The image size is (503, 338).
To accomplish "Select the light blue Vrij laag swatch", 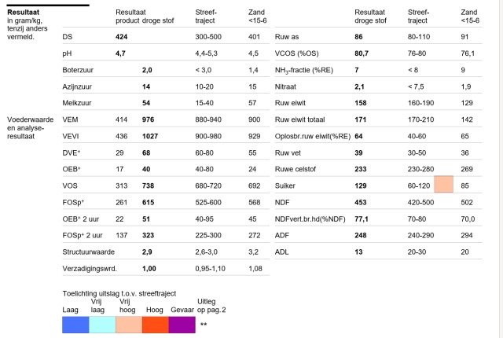I will (x=102, y=325).
